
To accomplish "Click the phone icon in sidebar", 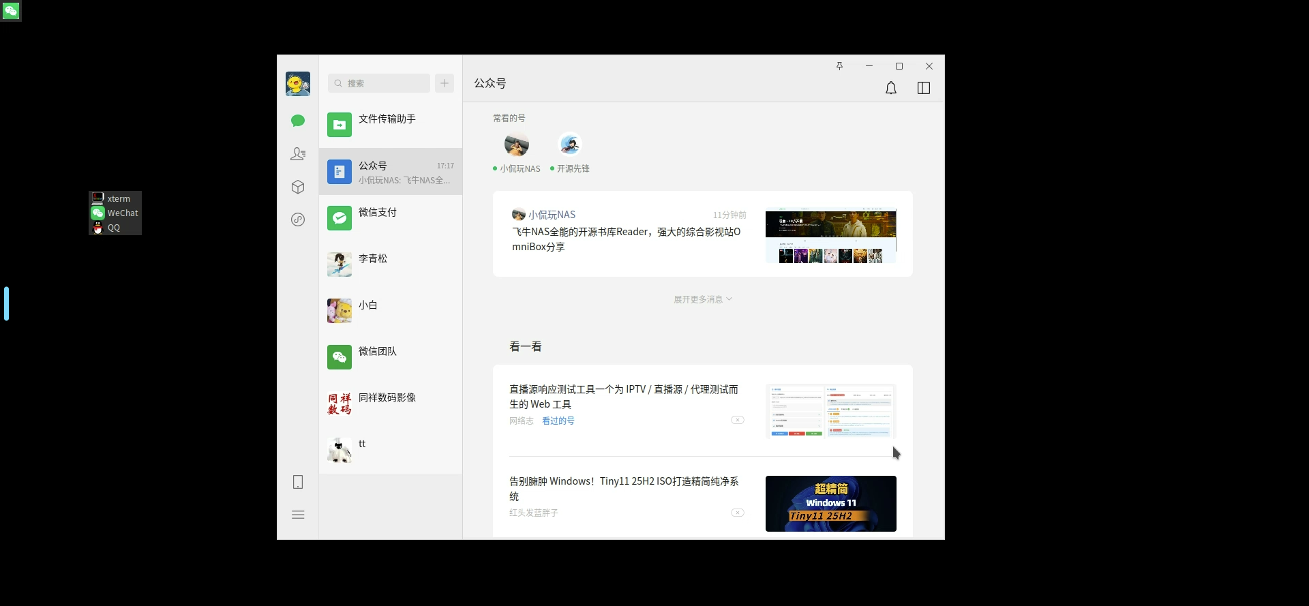I will pyautogui.click(x=298, y=482).
